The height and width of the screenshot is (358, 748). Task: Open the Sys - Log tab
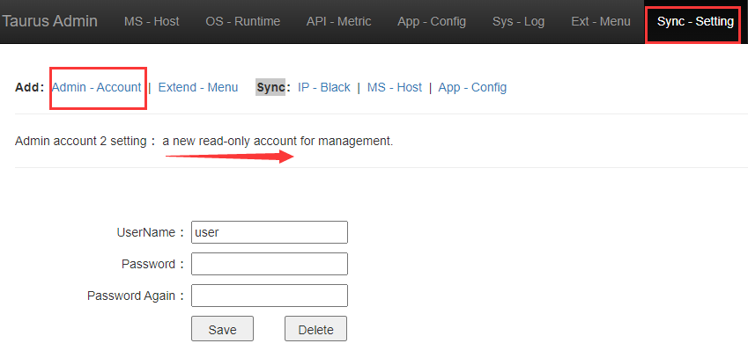coord(519,21)
